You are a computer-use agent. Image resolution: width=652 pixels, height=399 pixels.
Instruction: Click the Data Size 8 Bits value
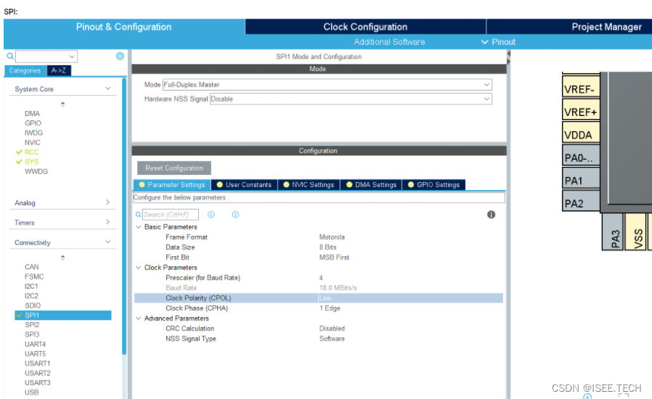pos(327,247)
